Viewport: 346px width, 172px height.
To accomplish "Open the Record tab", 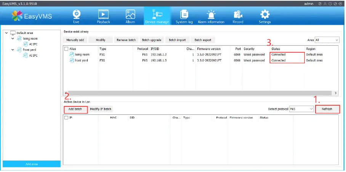I will 238,16.
